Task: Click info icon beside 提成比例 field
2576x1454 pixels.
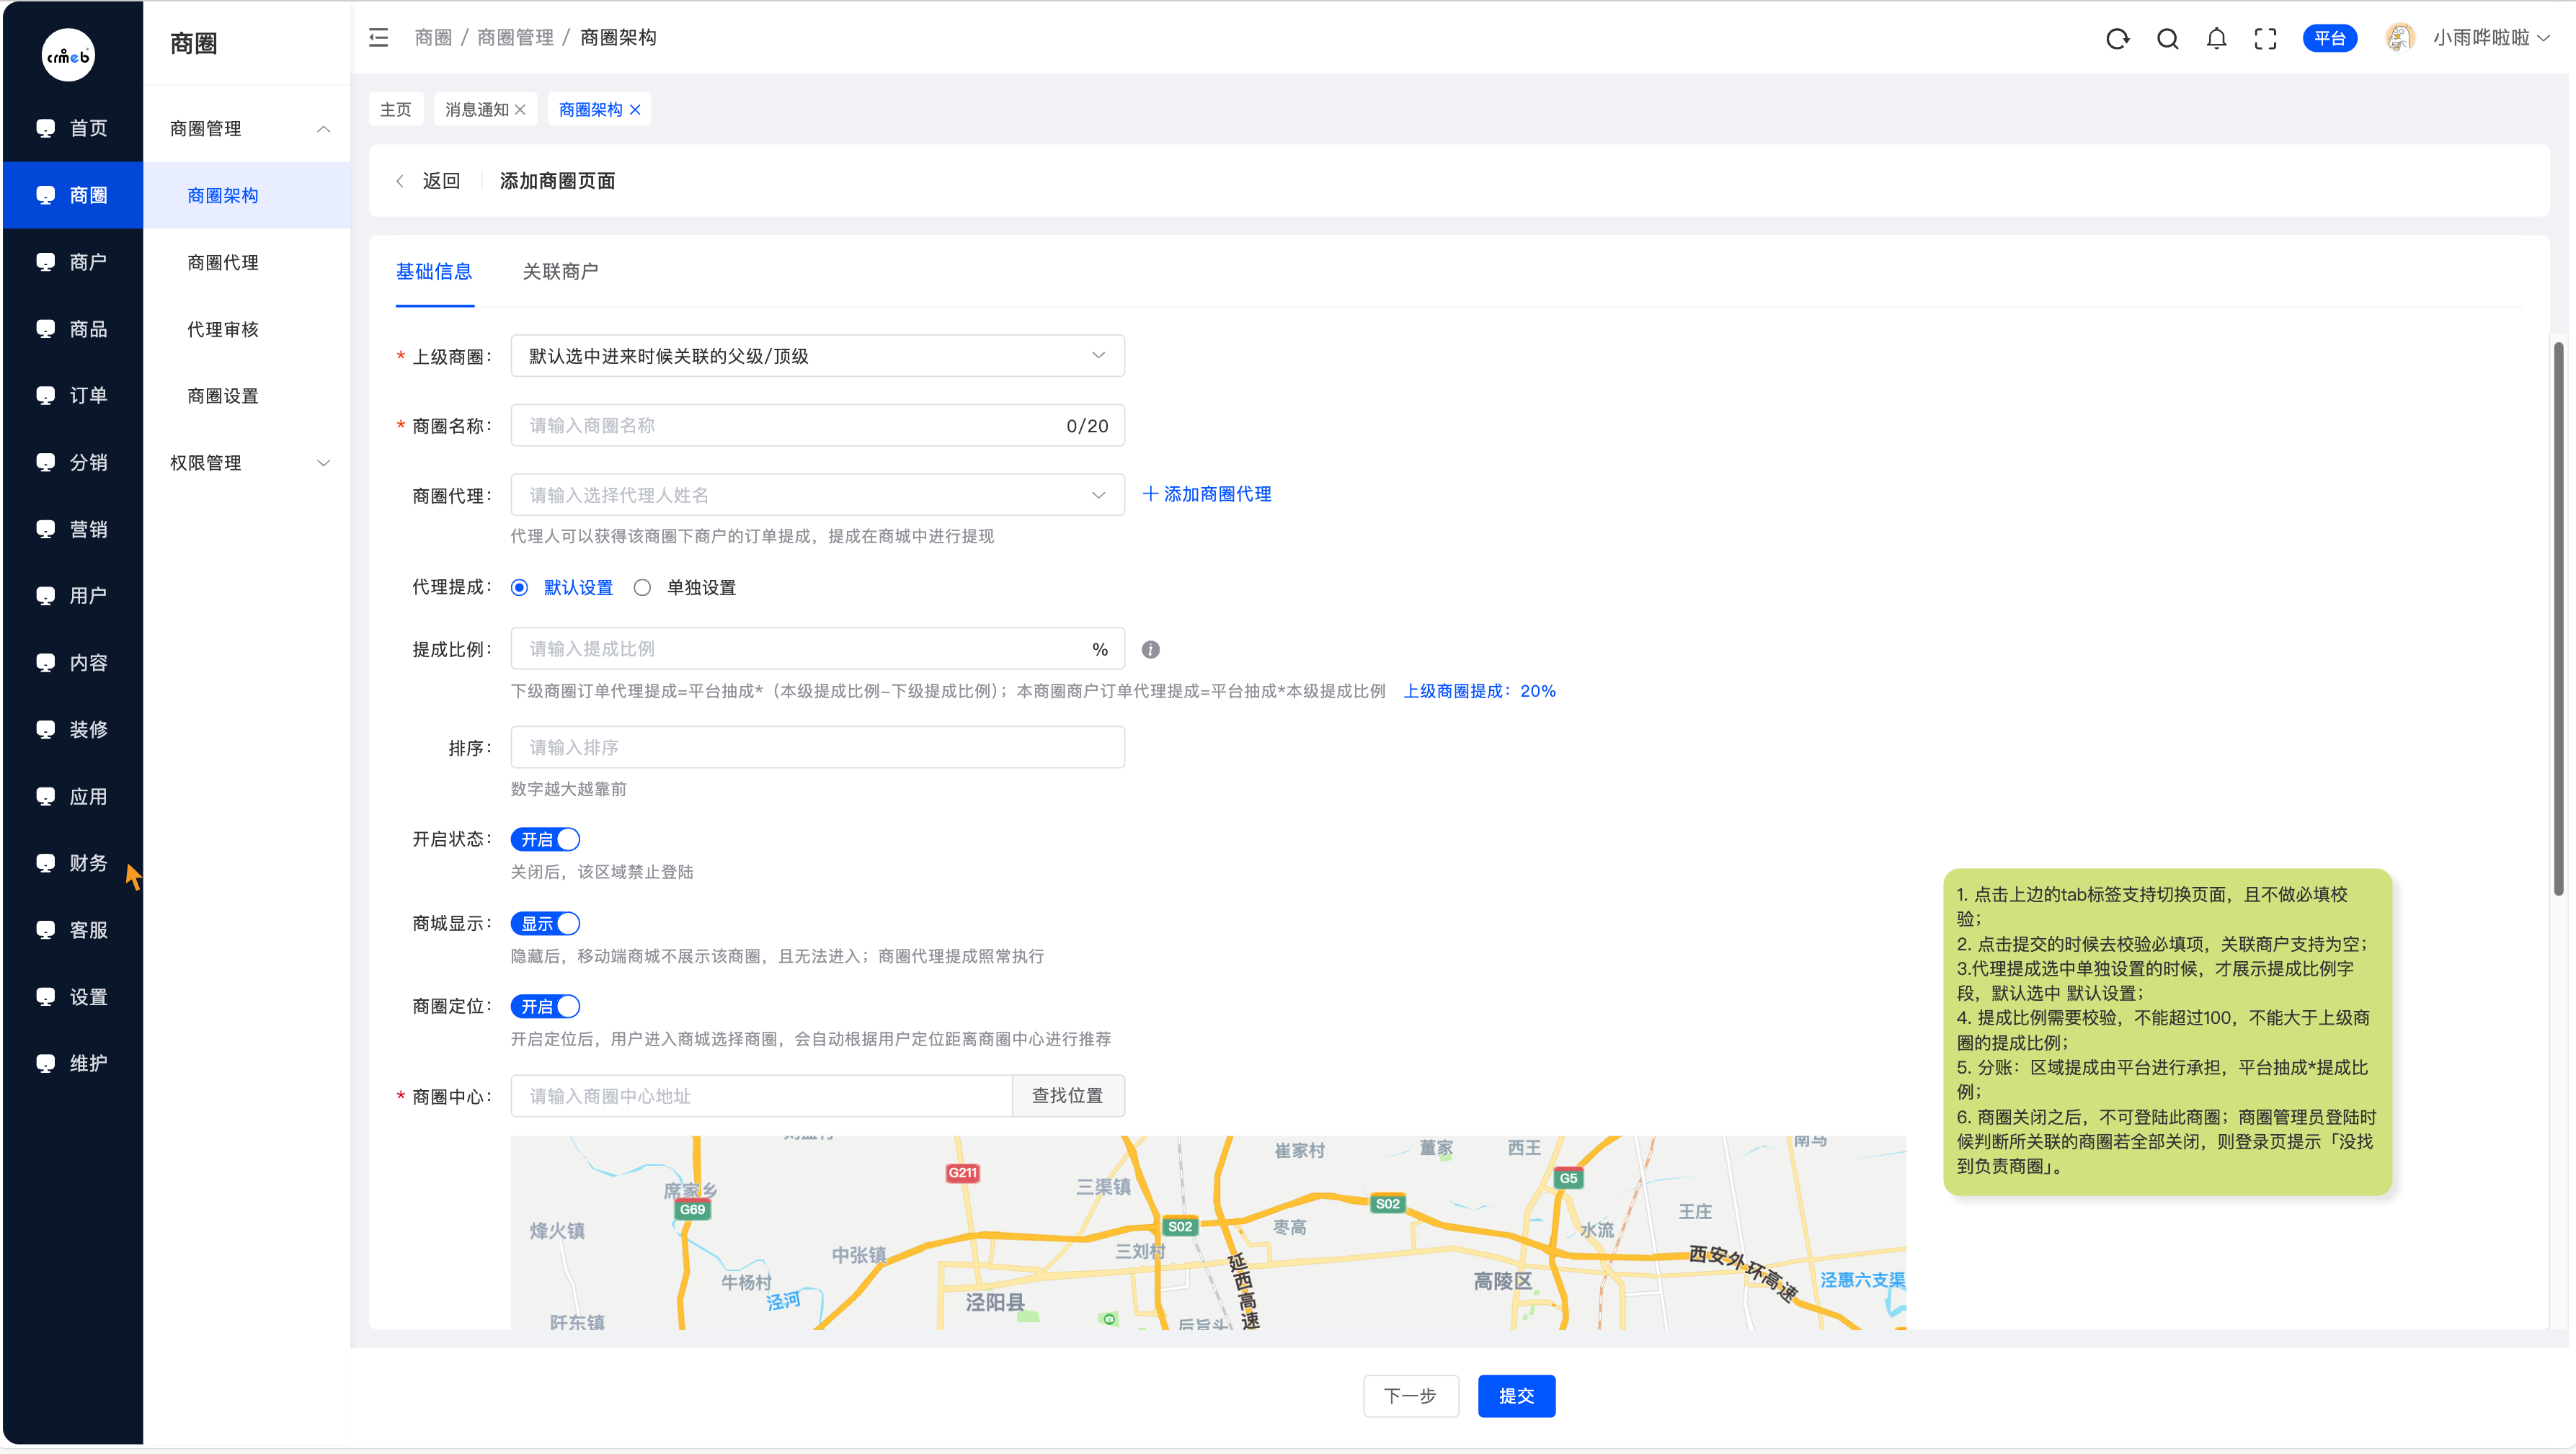Action: 1150,650
